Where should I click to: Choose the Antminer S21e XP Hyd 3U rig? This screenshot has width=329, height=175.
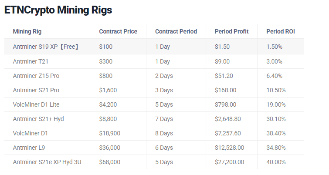pyautogui.click(x=47, y=162)
